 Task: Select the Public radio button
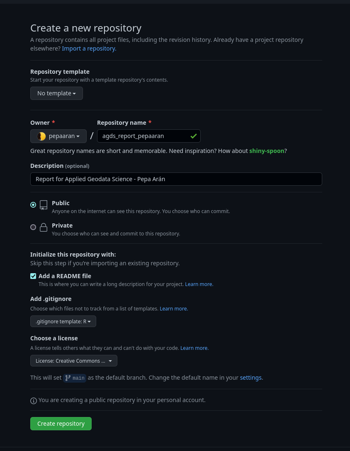point(33,205)
